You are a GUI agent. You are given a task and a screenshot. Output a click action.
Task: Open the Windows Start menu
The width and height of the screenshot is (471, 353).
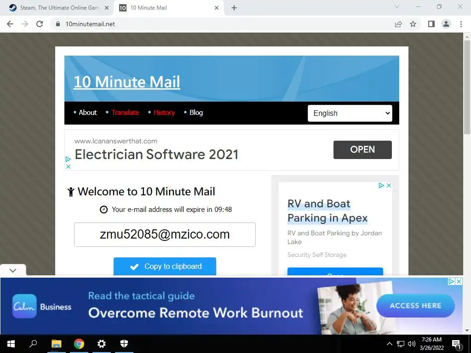click(11, 344)
